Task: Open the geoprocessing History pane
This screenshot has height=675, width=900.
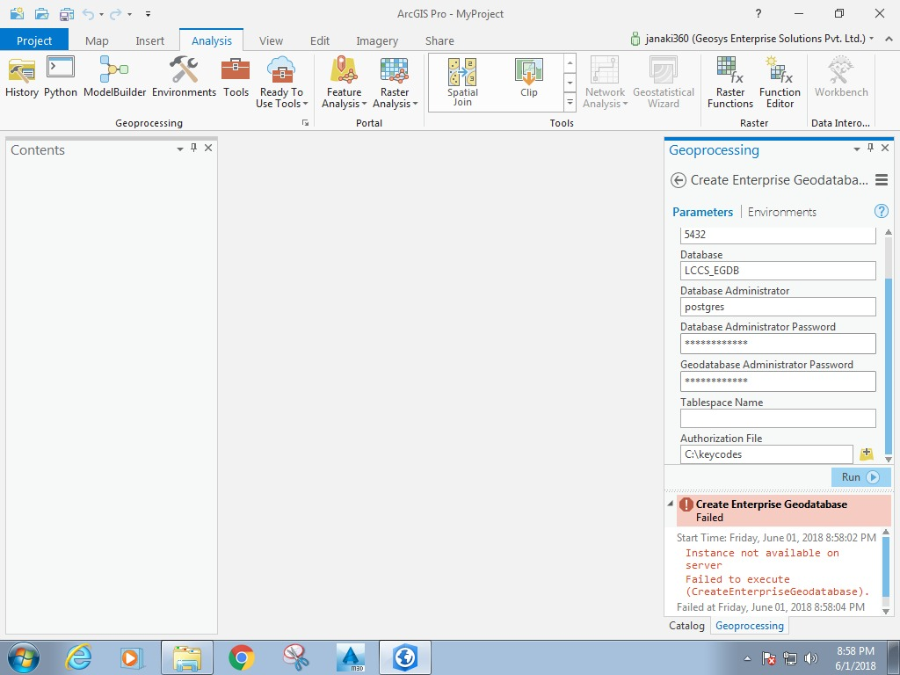Action: 22,77
